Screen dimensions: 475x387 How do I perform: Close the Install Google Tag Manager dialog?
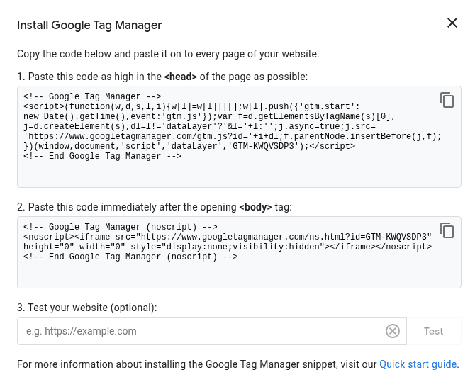452,23
